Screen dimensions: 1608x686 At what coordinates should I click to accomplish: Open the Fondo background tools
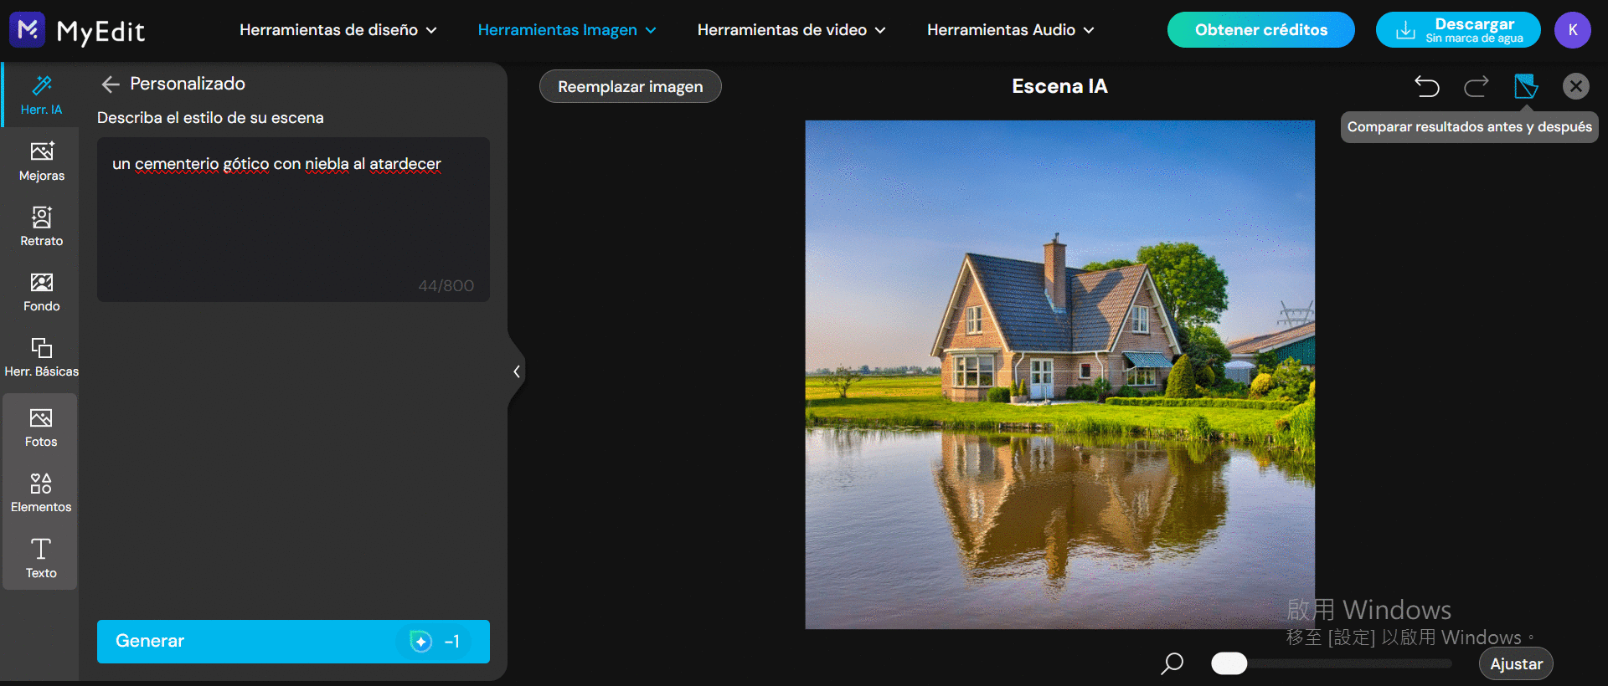tap(41, 292)
